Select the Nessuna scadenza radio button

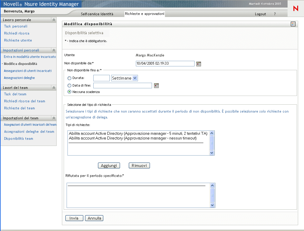point(70,92)
